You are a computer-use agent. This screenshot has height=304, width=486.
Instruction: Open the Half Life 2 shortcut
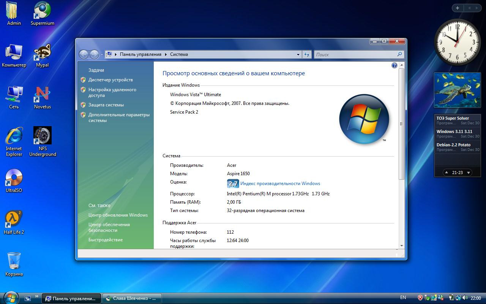14,220
